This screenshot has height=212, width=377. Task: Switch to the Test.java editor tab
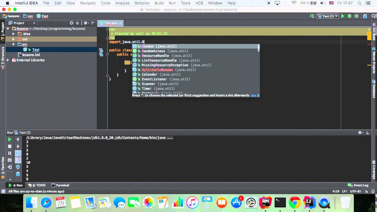(x=111, y=23)
